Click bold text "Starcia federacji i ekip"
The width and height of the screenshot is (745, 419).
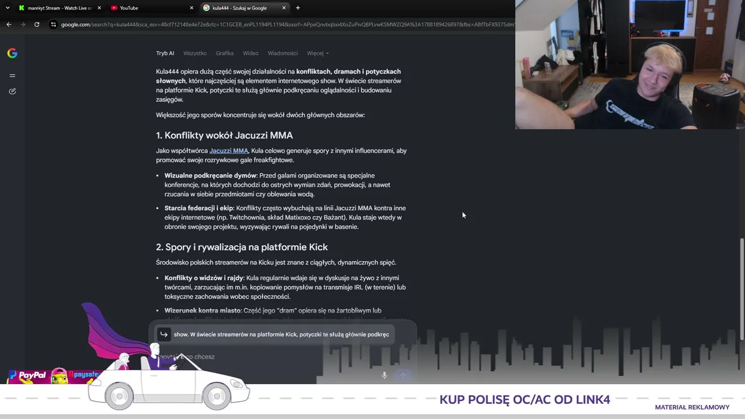click(199, 208)
